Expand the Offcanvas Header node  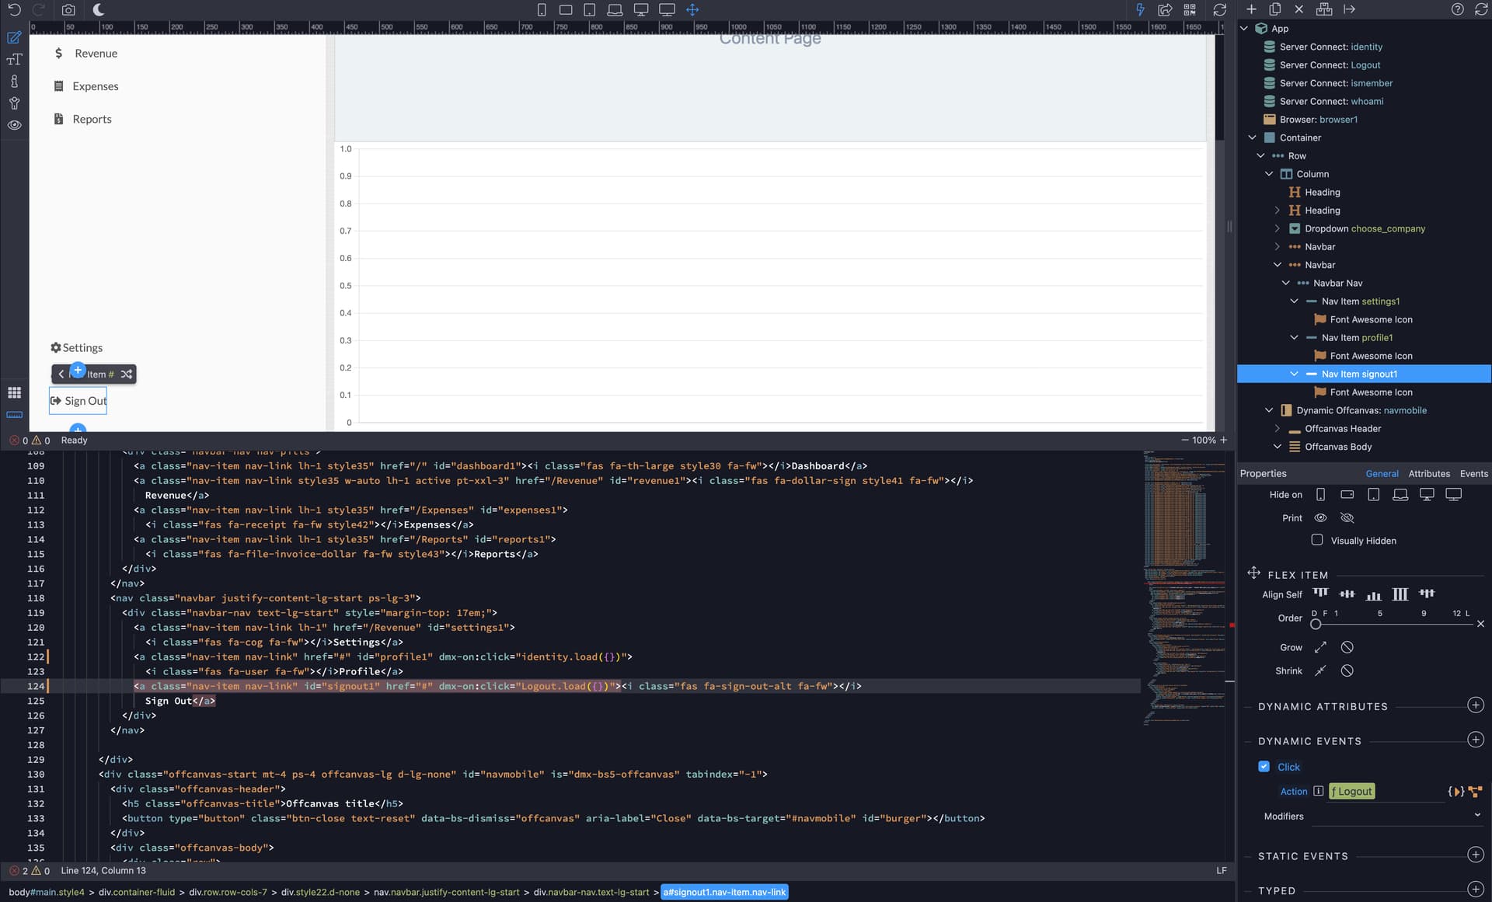point(1277,429)
